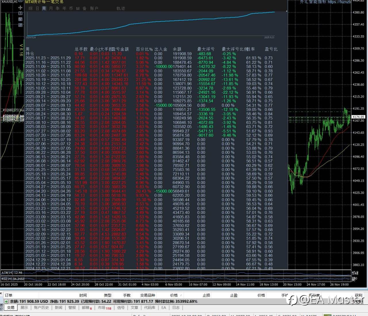Select the 月 monthly period tab
Image resolution: width=368 pixels, height=316 pixels.
click(x=51, y=9)
